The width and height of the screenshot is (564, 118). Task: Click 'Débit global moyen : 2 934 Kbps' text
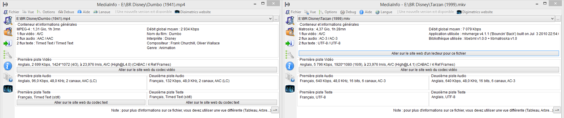click(x=173, y=29)
